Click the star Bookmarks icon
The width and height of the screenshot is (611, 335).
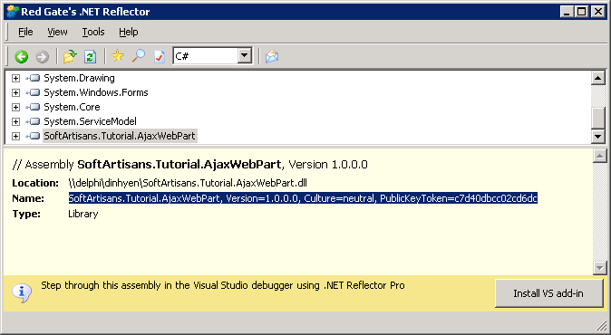pos(117,56)
